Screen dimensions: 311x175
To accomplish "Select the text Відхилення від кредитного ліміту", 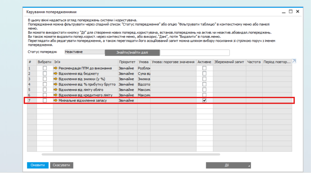I will click(86, 95).
